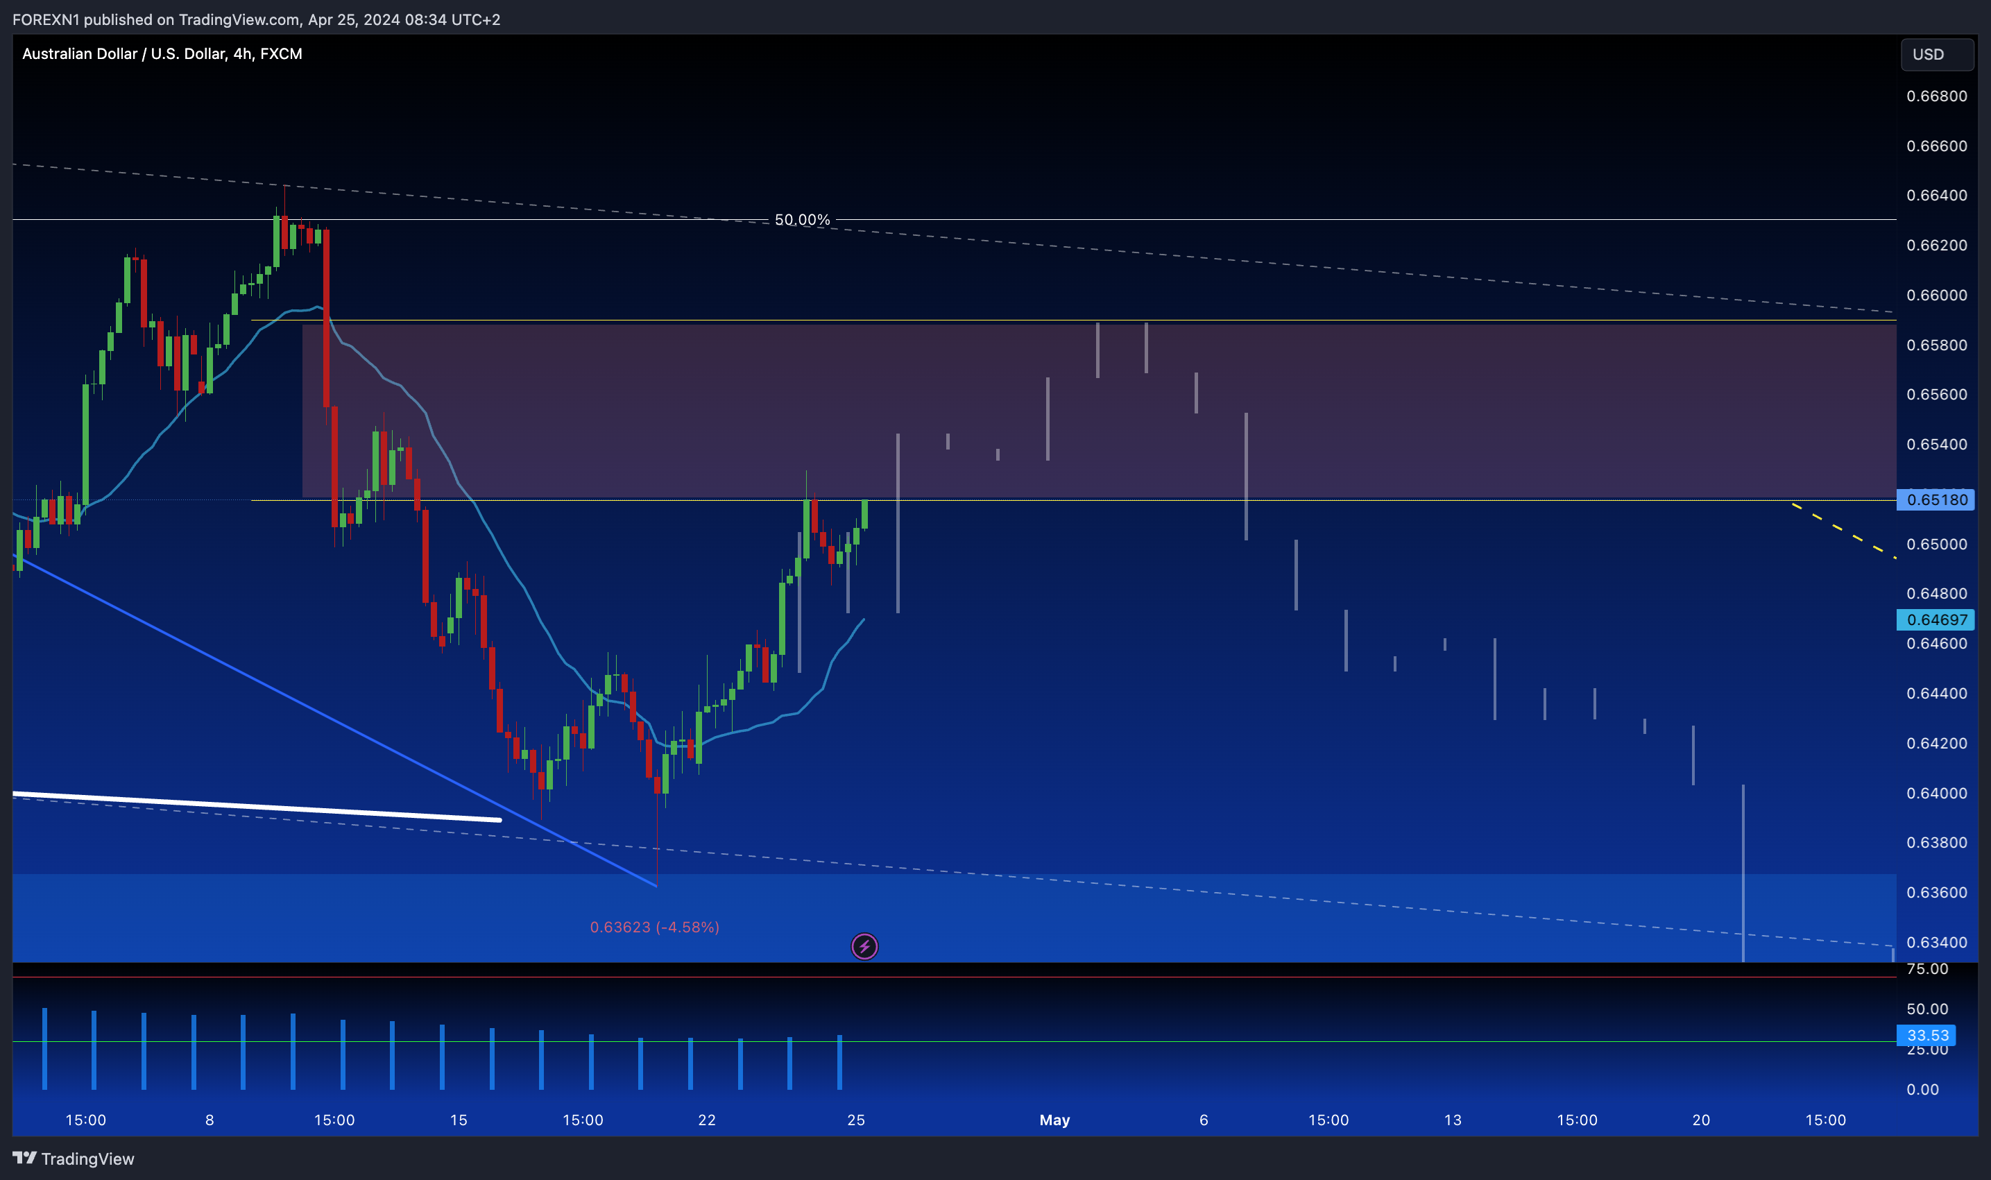The height and width of the screenshot is (1180, 1991).
Task: Click the 33.53 indicator value label
Action: (x=1927, y=1035)
